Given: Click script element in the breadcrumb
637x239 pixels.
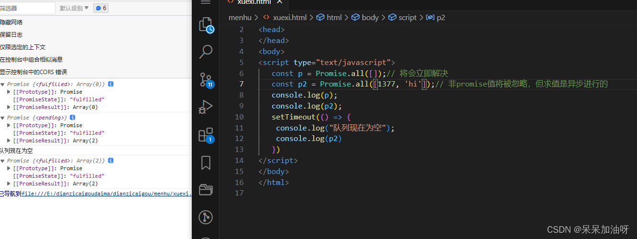Looking at the screenshot, I should click(x=407, y=17).
